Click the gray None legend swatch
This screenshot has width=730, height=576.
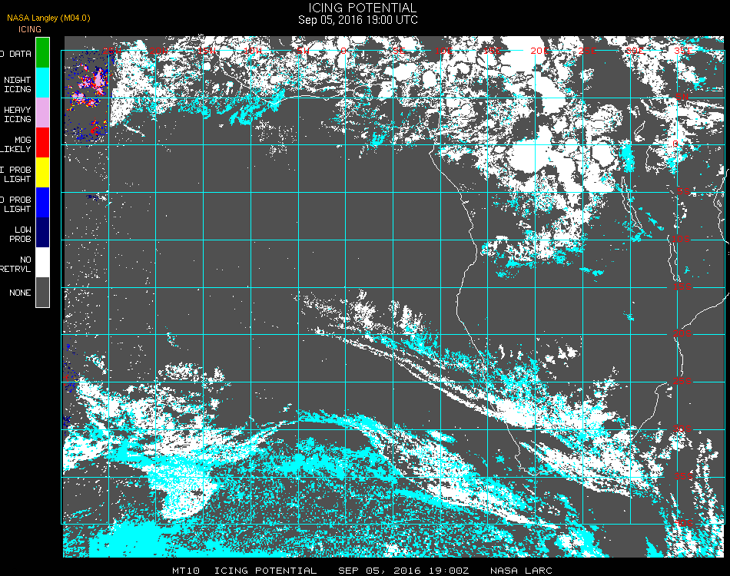tap(42, 292)
